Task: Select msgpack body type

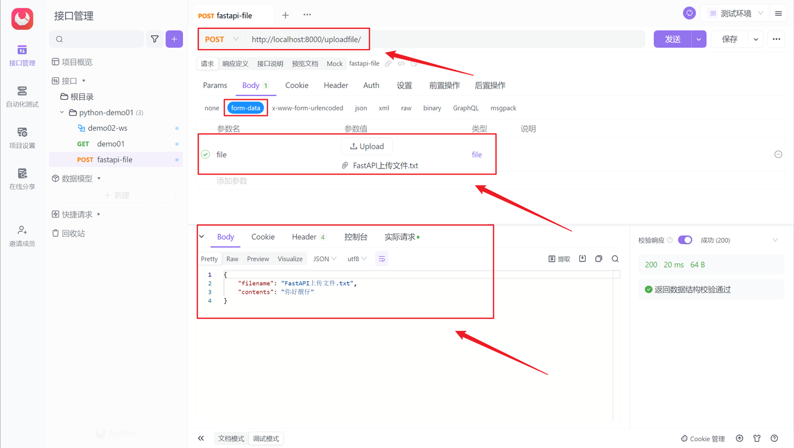Action: 504,108
